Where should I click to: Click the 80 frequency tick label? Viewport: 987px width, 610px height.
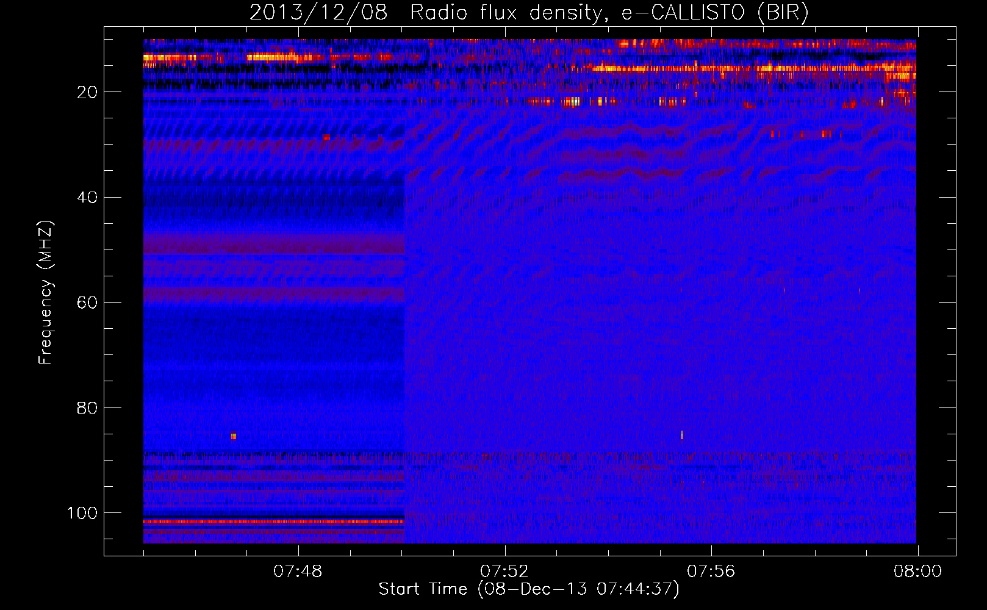(x=87, y=407)
